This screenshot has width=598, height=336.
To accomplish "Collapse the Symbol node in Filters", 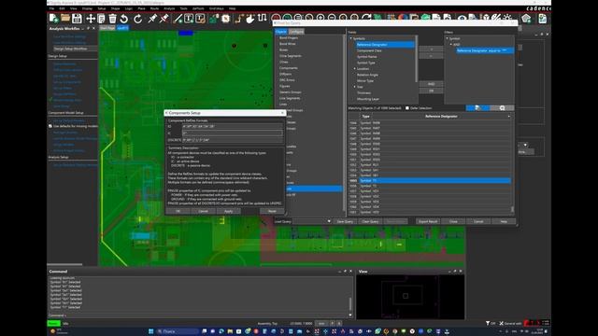I will 447,38.
